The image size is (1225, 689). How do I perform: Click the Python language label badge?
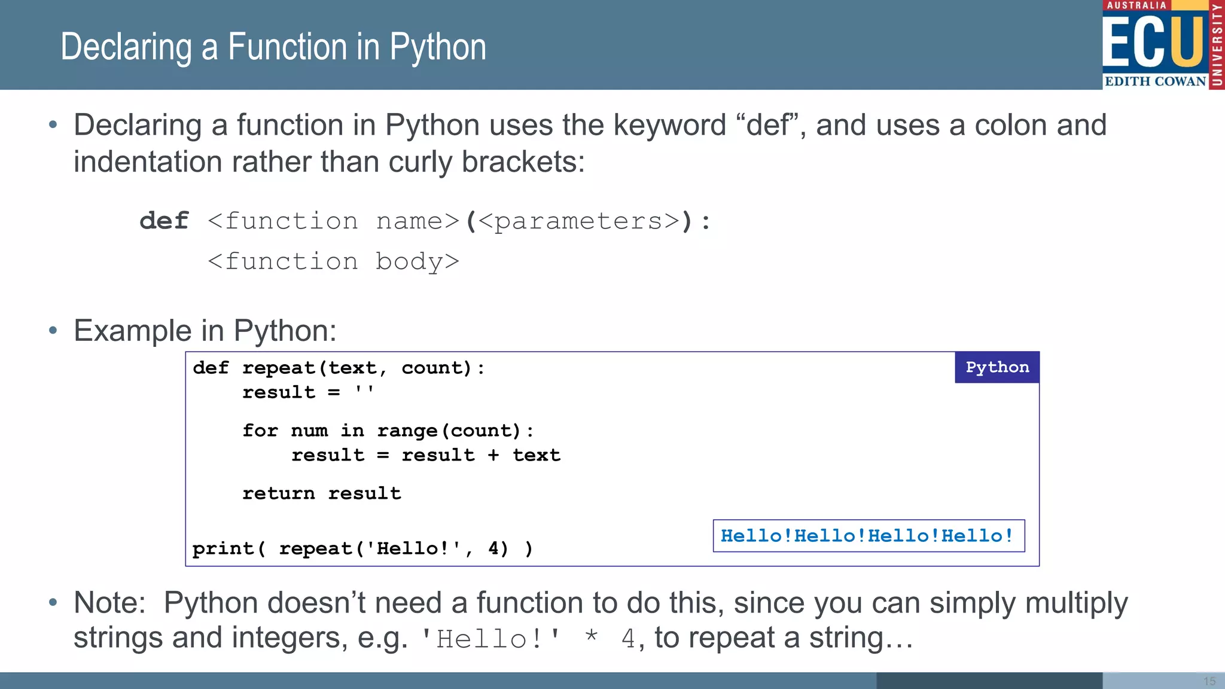pyautogui.click(x=997, y=367)
